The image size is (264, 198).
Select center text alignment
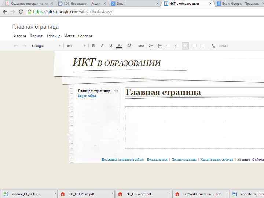[194, 46]
